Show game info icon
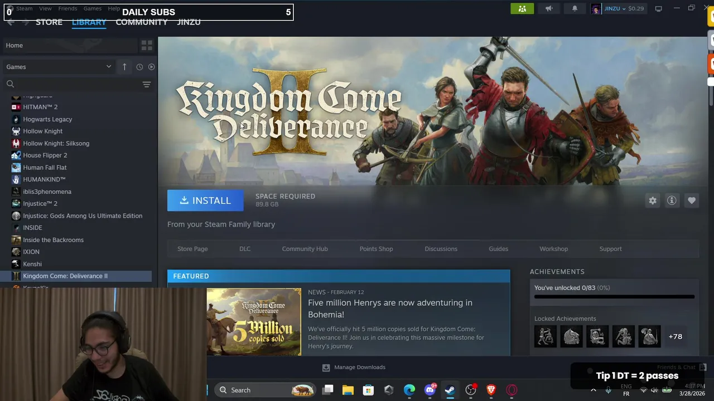Screen dimensions: 714x401 tap(672, 200)
